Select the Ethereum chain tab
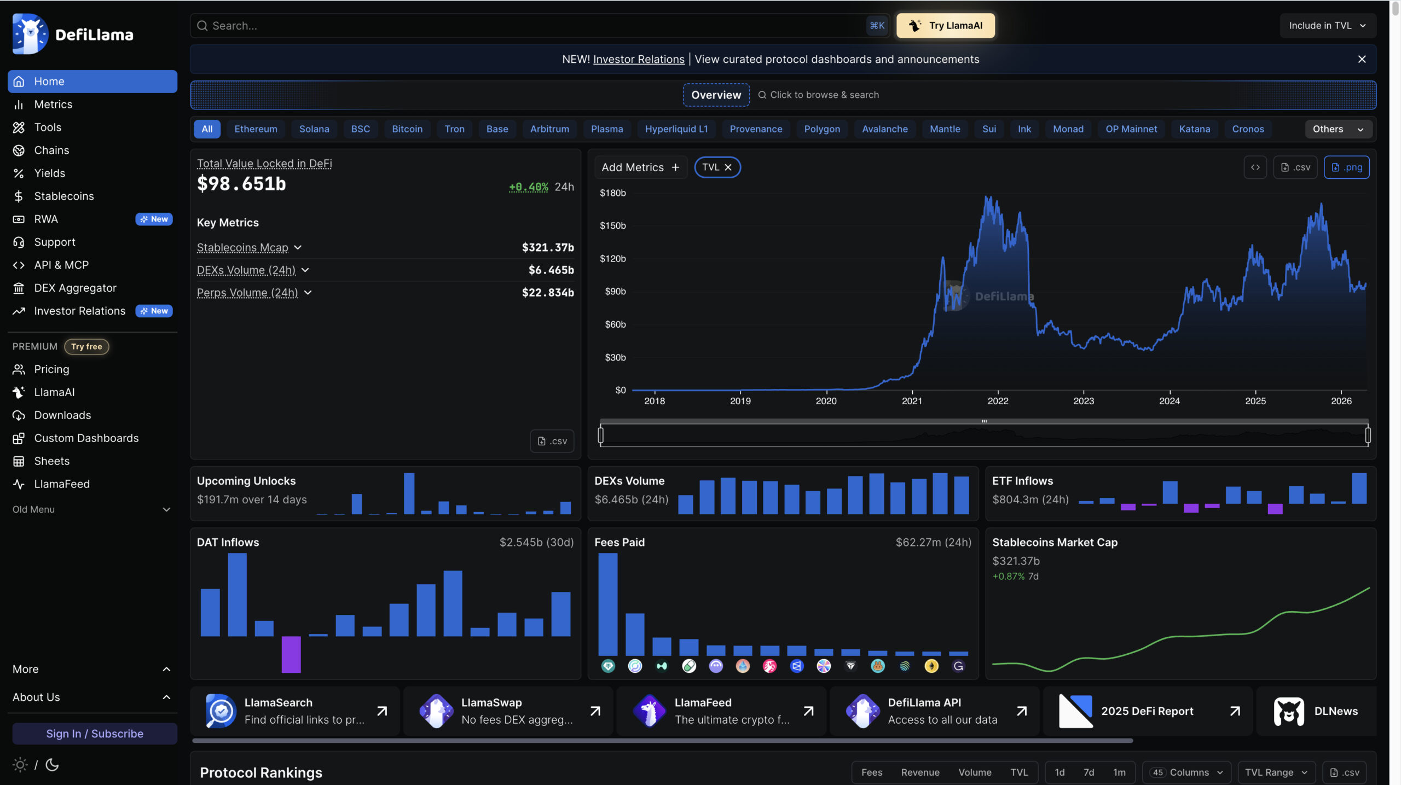 click(256, 129)
